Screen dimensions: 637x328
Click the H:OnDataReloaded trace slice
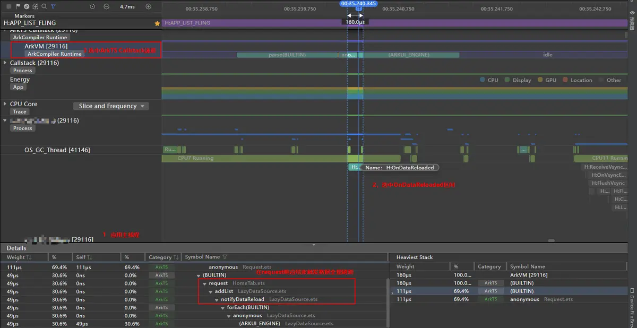click(355, 167)
